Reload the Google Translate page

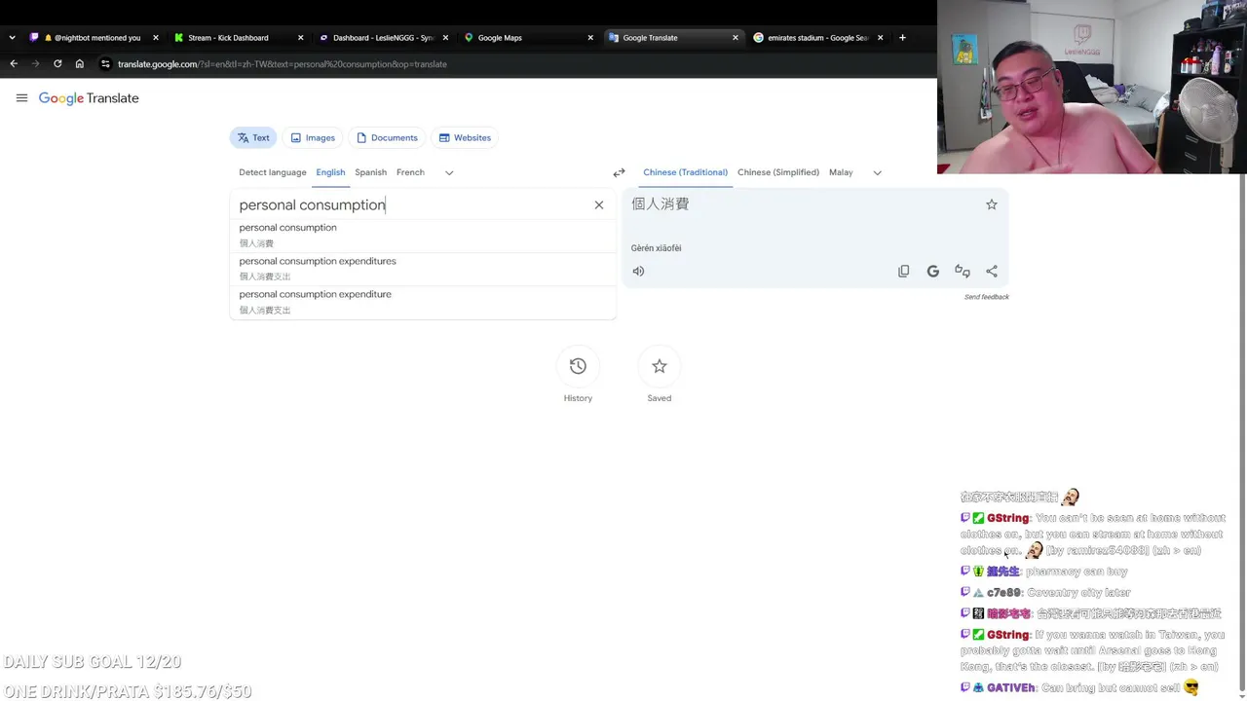57,64
